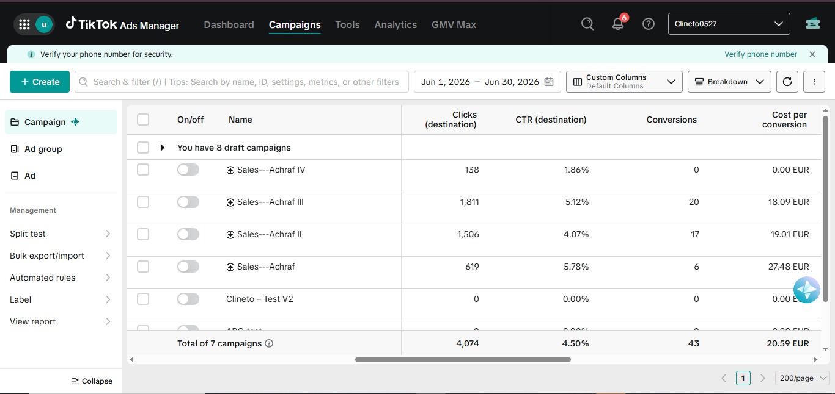835x394 pixels.
Task: Click the Jun 1, 2026 start date
Action: [446, 82]
